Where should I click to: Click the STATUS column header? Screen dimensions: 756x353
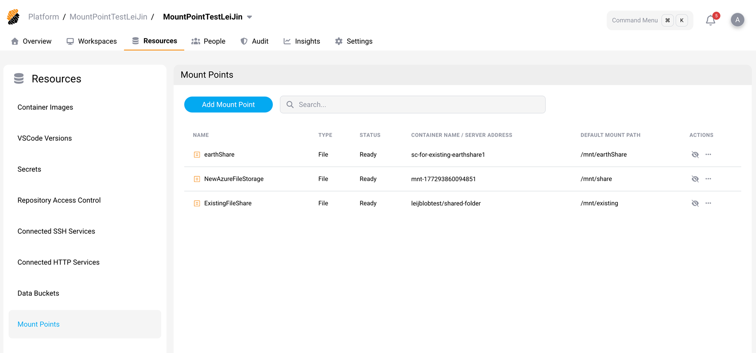pos(370,135)
